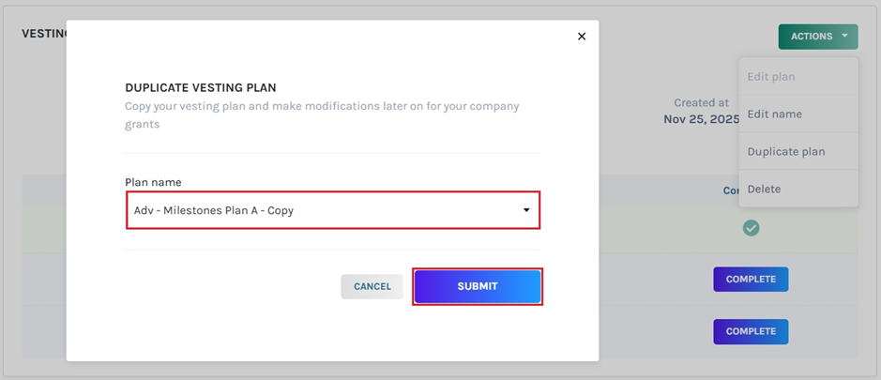This screenshot has width=881, height=380.
Task: Click the 'Created at' label
Action: (x=701, y=103)
